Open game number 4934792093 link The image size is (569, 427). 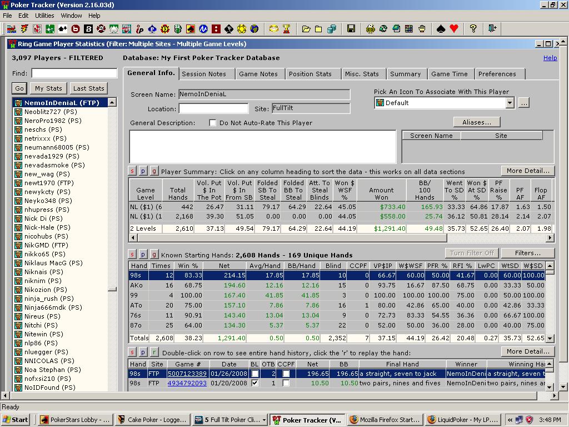point(187,383)
